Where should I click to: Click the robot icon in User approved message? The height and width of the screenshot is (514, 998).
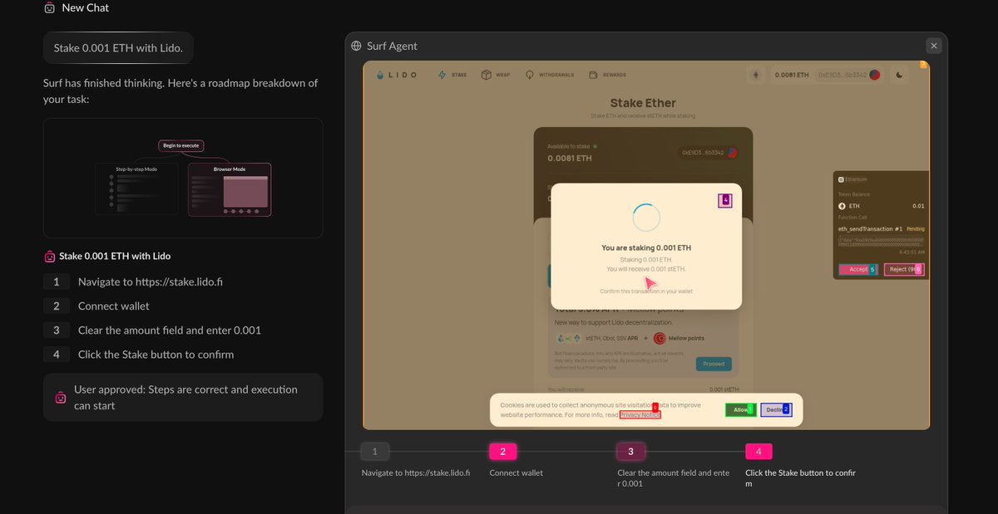click(60, 398)
